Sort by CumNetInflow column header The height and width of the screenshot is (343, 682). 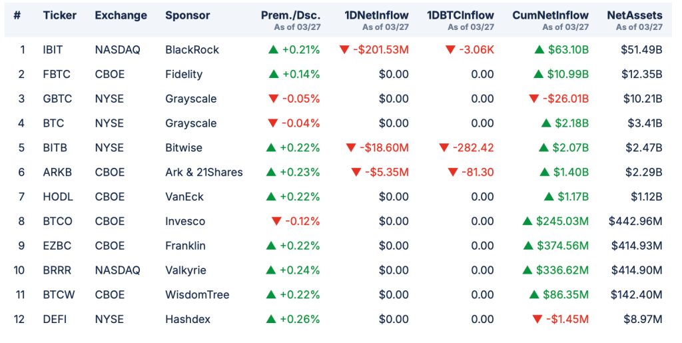(550, 15)
